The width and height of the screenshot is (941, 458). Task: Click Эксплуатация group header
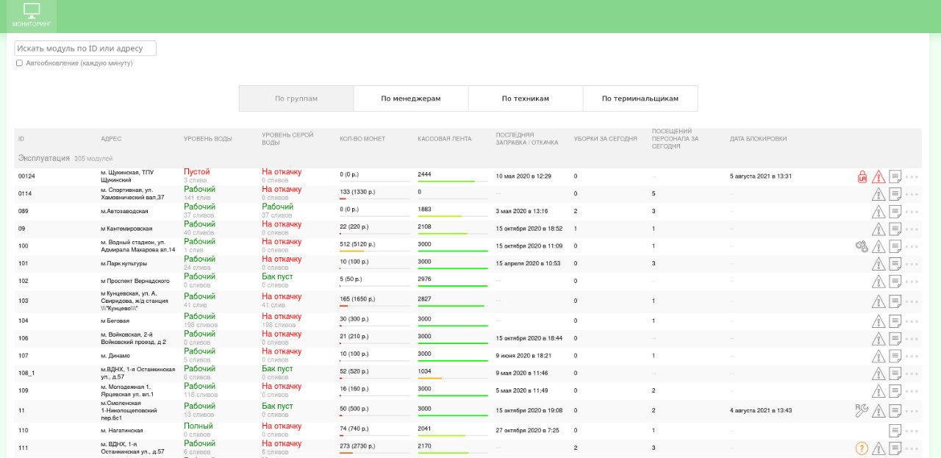pos(43,158)
